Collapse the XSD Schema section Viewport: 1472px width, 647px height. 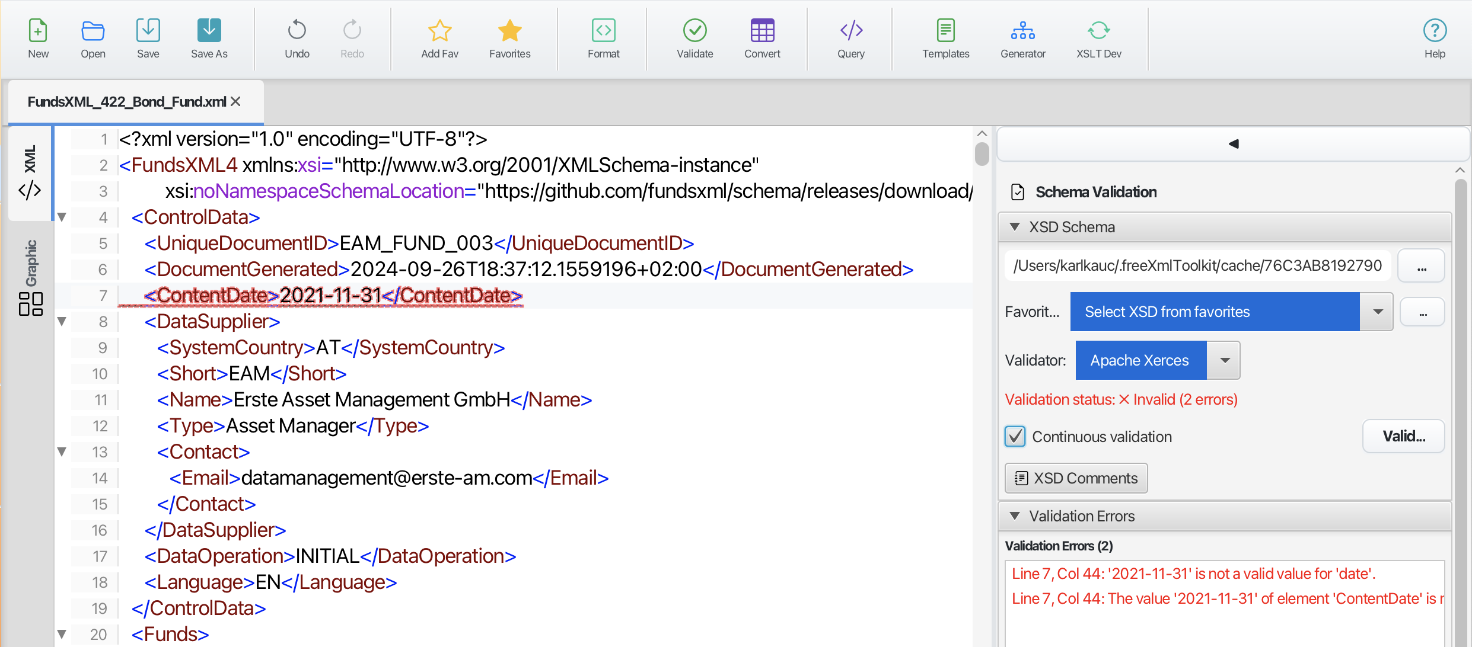tap(1015, 227)
